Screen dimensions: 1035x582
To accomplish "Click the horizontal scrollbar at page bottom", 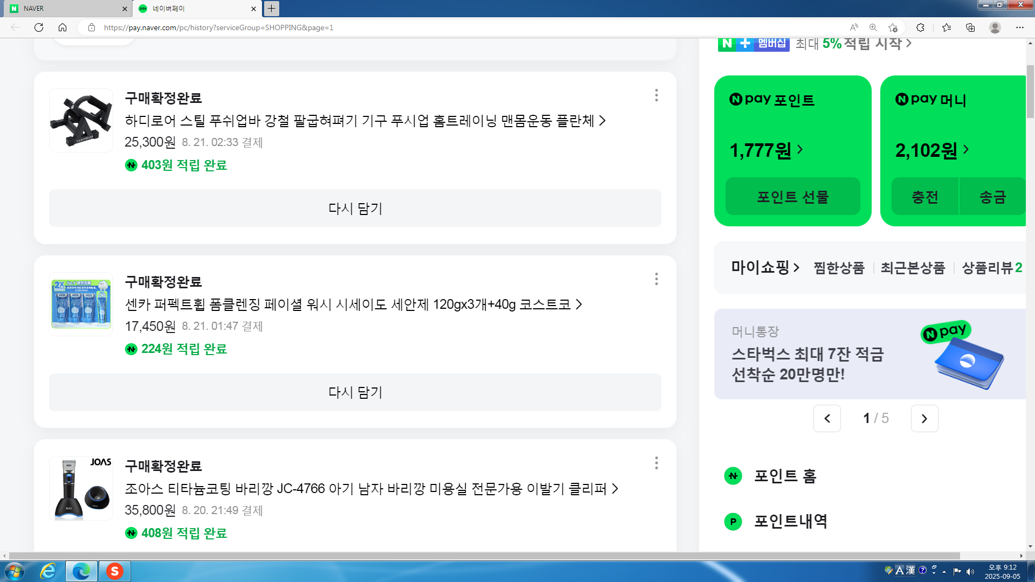I will tap(485, 556).
